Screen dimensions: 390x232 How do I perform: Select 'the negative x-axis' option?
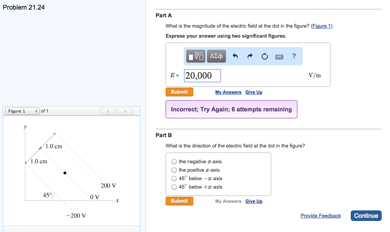[174, 162]
